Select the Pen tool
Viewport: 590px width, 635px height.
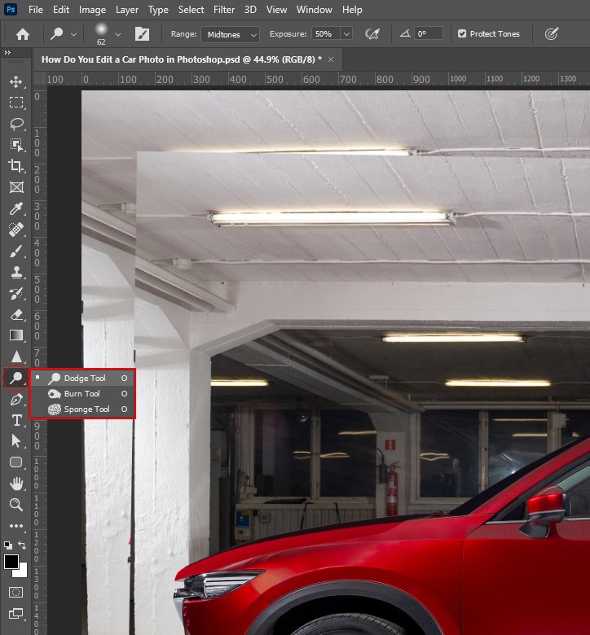click(16, 400)
